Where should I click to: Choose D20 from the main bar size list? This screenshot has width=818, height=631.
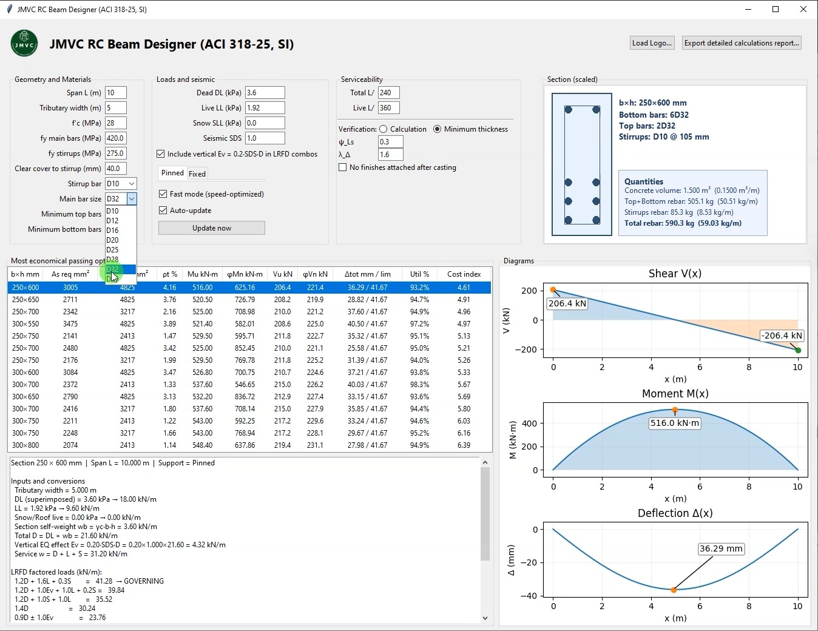(121, 240)
